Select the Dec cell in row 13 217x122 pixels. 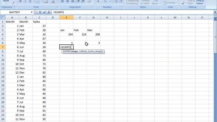pos(26,73)
